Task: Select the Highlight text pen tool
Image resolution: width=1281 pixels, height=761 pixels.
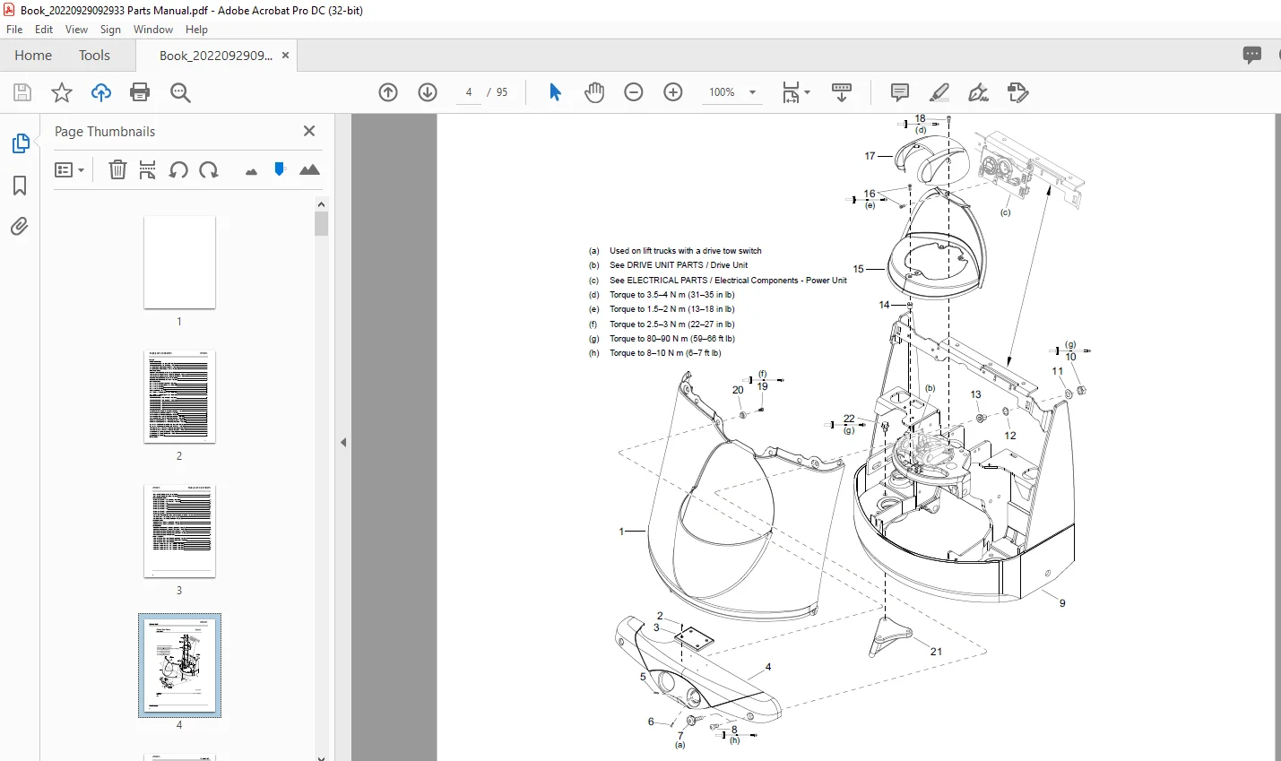Action: coord(939,92)
